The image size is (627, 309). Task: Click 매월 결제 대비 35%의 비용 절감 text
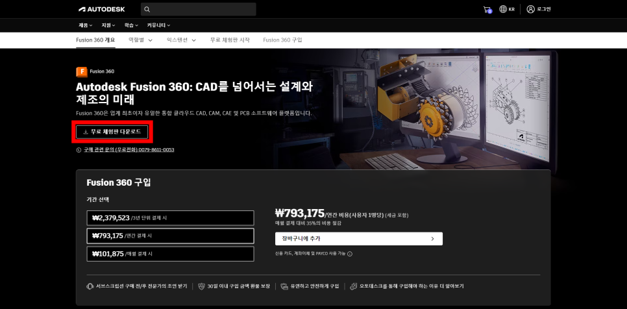click(x=308, y=223)
